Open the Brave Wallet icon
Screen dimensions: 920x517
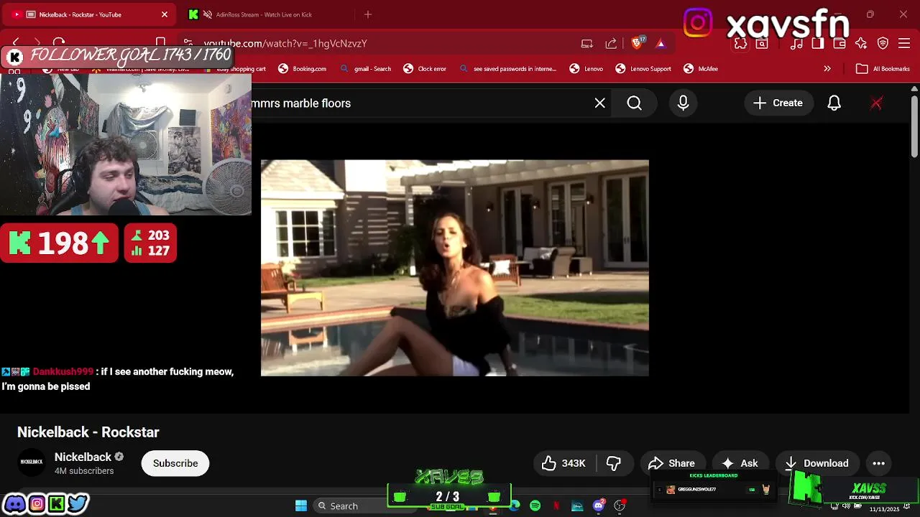click(839, 44)
